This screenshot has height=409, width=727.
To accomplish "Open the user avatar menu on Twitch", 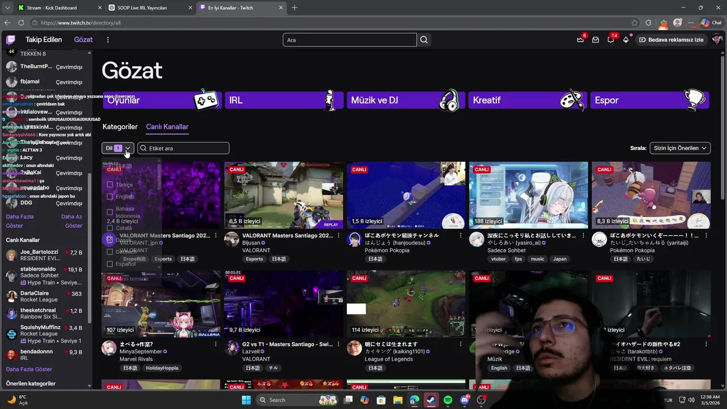I will tap(717, 40).
